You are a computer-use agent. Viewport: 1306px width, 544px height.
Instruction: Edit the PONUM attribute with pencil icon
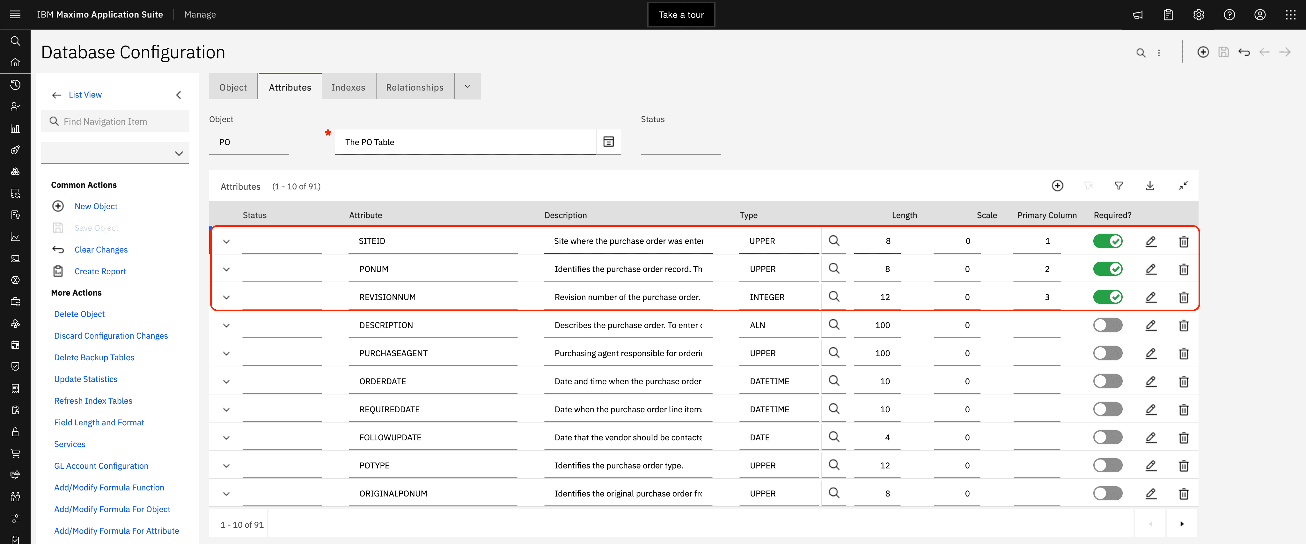(1151, 269)
